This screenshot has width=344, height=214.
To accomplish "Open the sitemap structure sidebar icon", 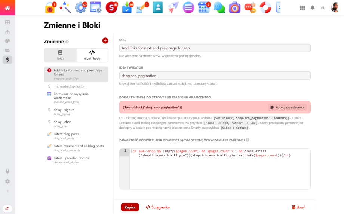I will [x=7, y=31].
